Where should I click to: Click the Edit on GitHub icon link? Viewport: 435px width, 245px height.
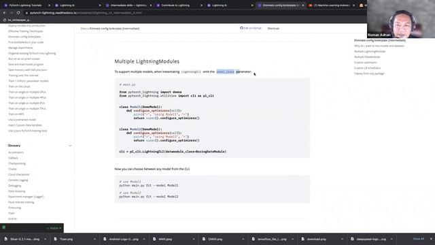[x=251, y=28]
